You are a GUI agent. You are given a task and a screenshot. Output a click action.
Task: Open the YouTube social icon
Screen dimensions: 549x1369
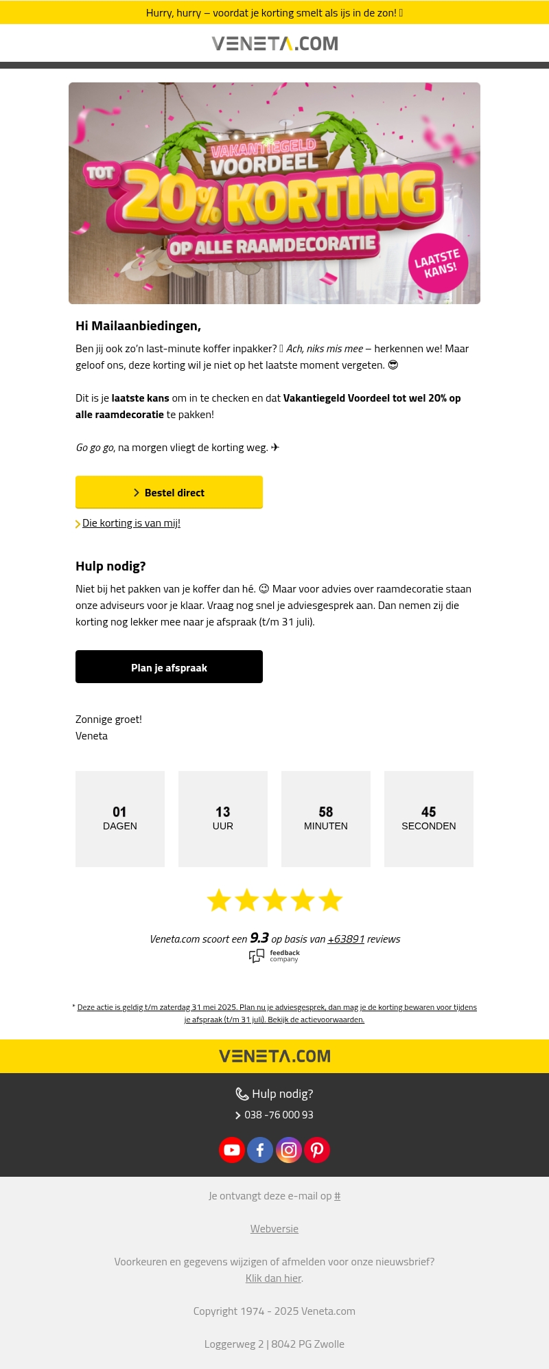click(232, 1149)
